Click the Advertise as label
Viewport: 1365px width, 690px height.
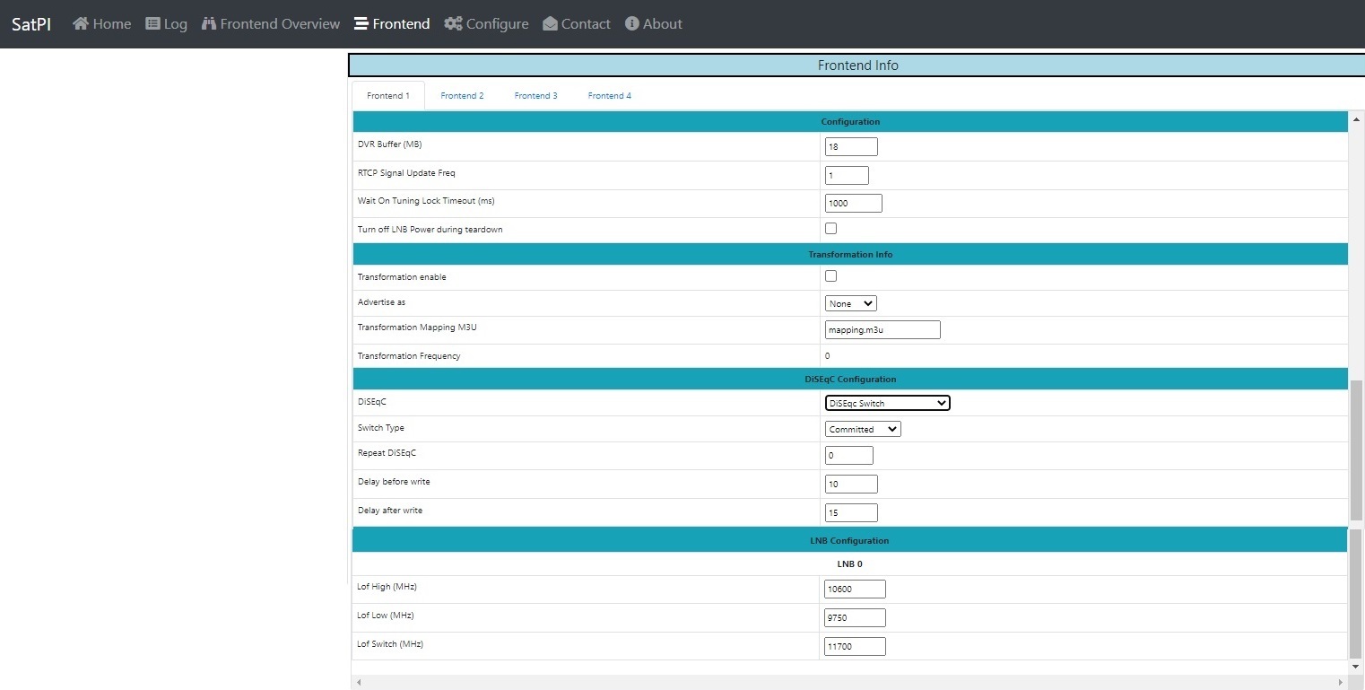[381, 302]
